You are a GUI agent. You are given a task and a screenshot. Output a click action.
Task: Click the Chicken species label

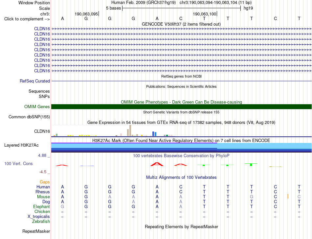pyautogui.click(x=42, y=211)
